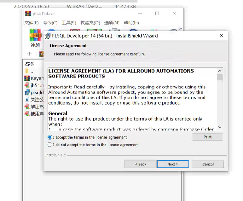Click WinRAR 添加 toolbar icon
Image resolution: width=243 pixels, height=201 pixels.
pyautogui.click(x=36, y=38)
